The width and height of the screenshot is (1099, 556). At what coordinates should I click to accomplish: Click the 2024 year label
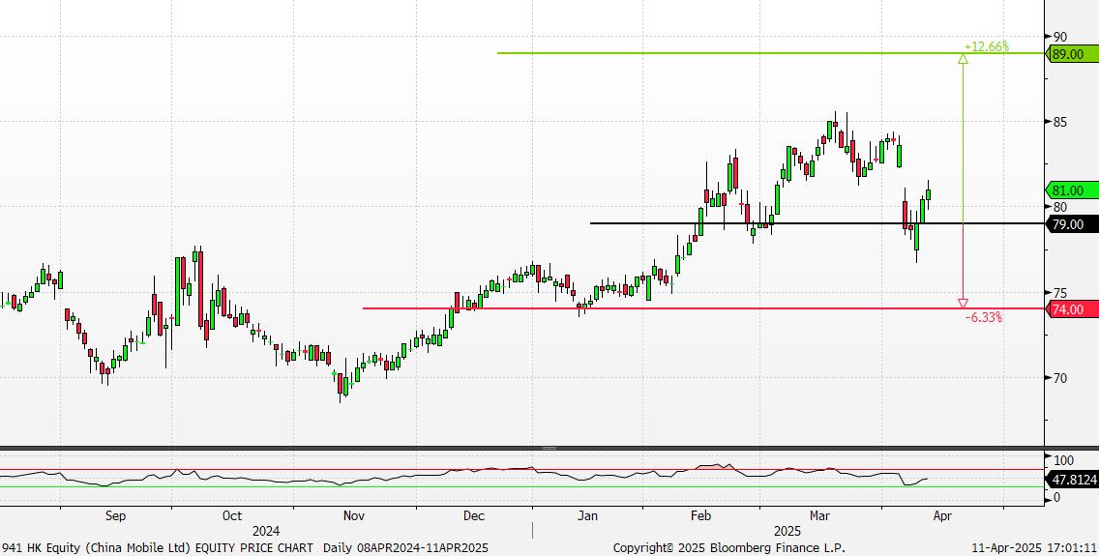tap(266, 531)
